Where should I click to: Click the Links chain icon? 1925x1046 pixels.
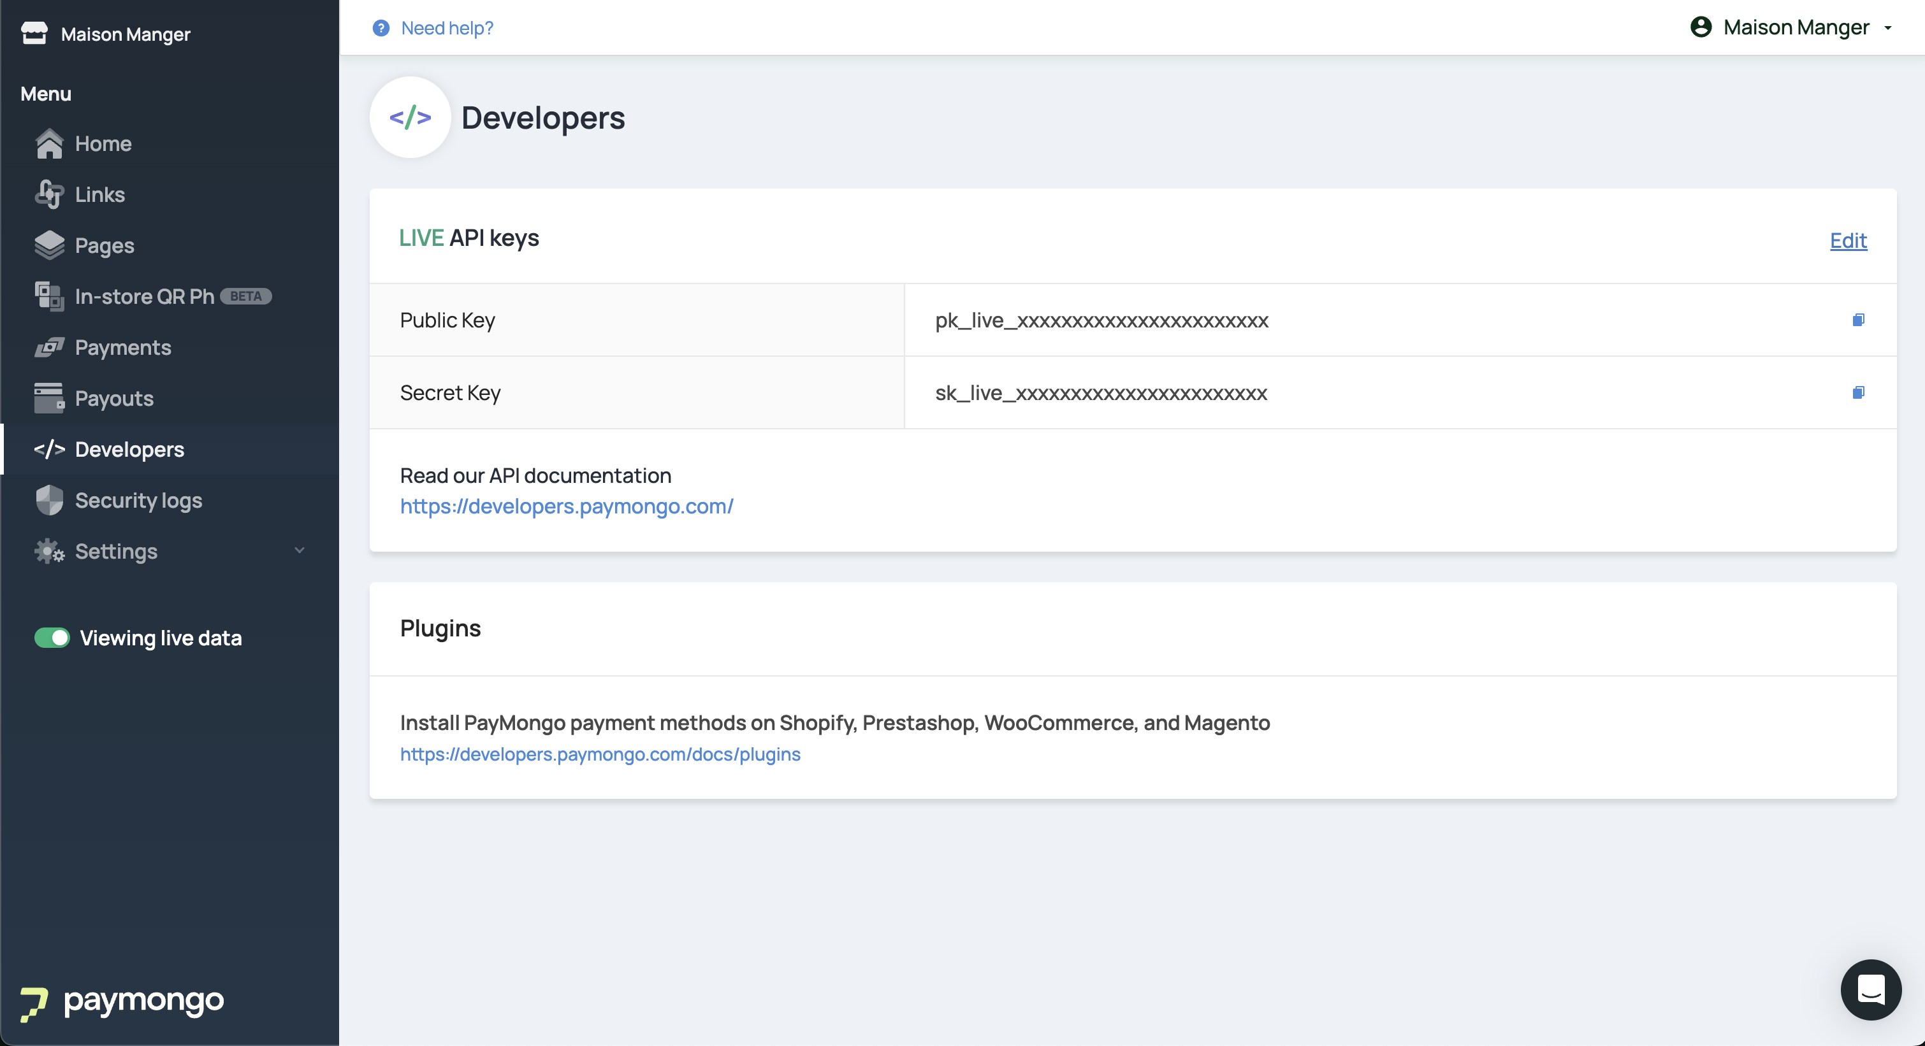click(x=49, y=194)
